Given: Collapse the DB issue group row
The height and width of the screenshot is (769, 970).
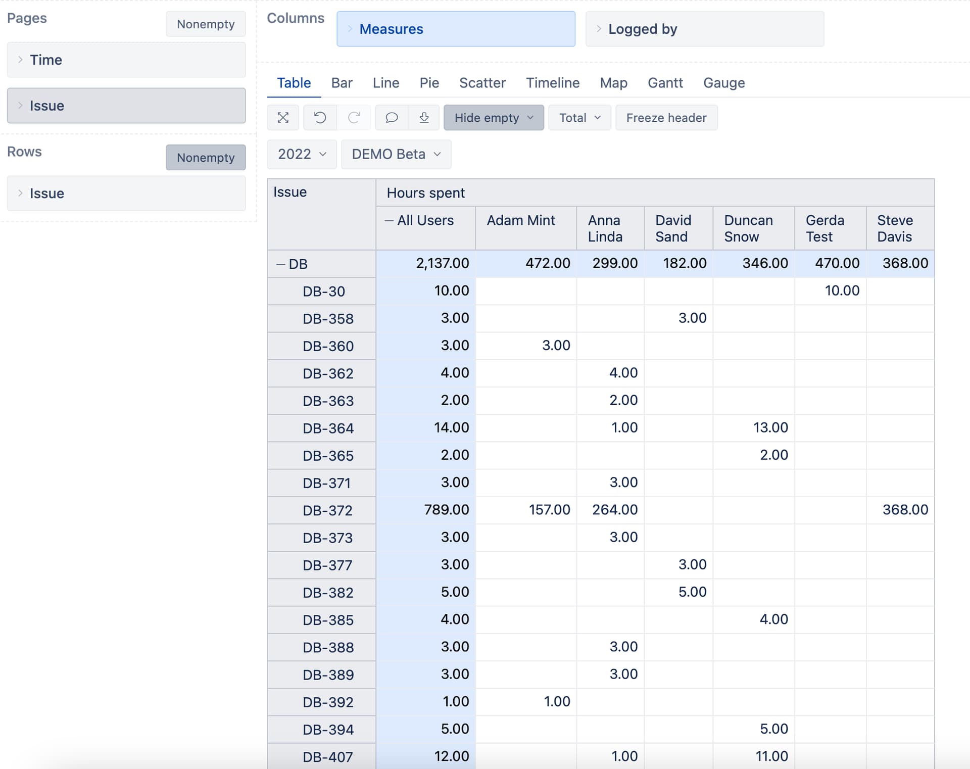Looking at the screenshot, I should 281,263.
